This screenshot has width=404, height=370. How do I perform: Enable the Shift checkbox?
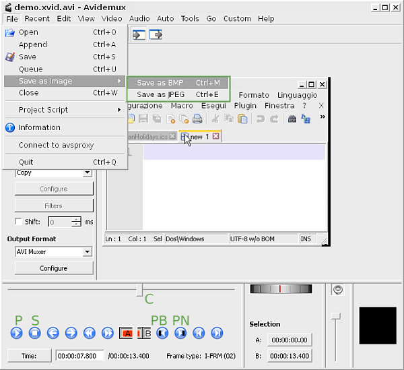coord(19,222)
